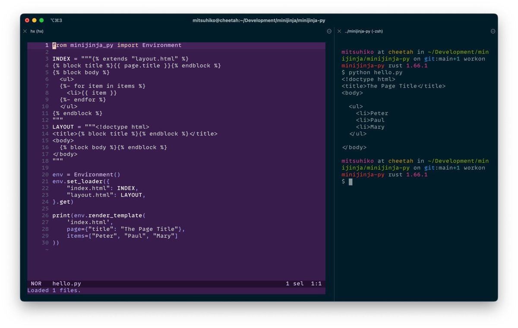Click line number 19 in the gutter
This screenshot has width=518, height=328.
pyautogui.click(x=45, y=168)
